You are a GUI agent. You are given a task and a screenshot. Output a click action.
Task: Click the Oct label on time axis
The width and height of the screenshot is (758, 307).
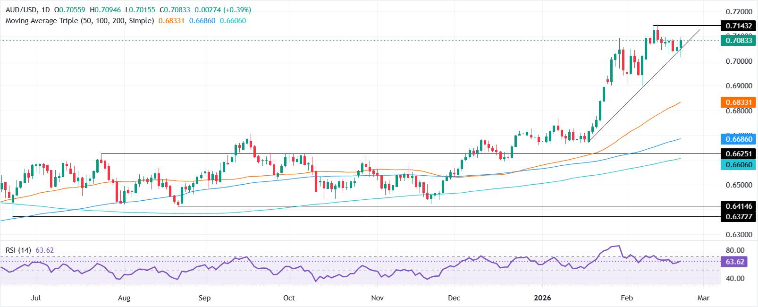coord(289,298)
